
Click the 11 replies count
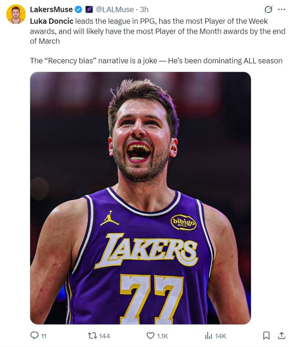(x=43, y=336)
